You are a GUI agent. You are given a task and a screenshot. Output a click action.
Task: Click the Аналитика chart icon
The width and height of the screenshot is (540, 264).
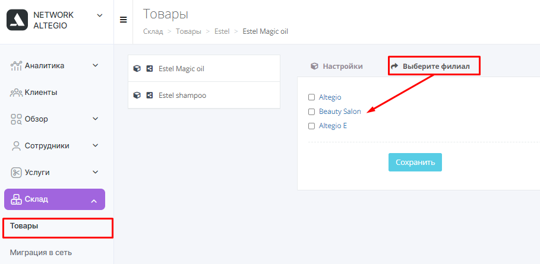16,66
